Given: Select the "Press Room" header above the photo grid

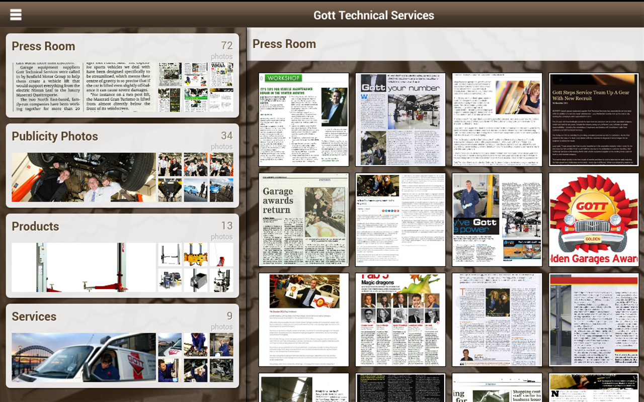Looking at the screenshot, I should 284,44.
